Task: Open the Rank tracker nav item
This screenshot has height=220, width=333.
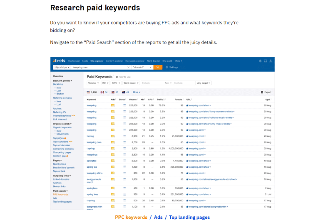Action: click(x=153, y=61)
